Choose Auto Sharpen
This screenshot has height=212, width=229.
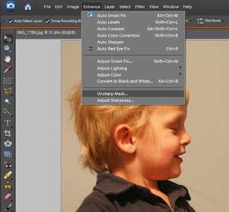pyautogui.click(x=133, y=42)
